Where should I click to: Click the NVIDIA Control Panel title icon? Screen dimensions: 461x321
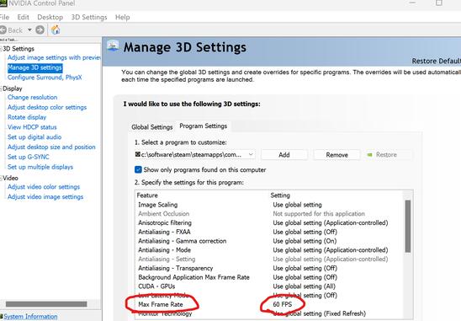click(x=3, y=3)
